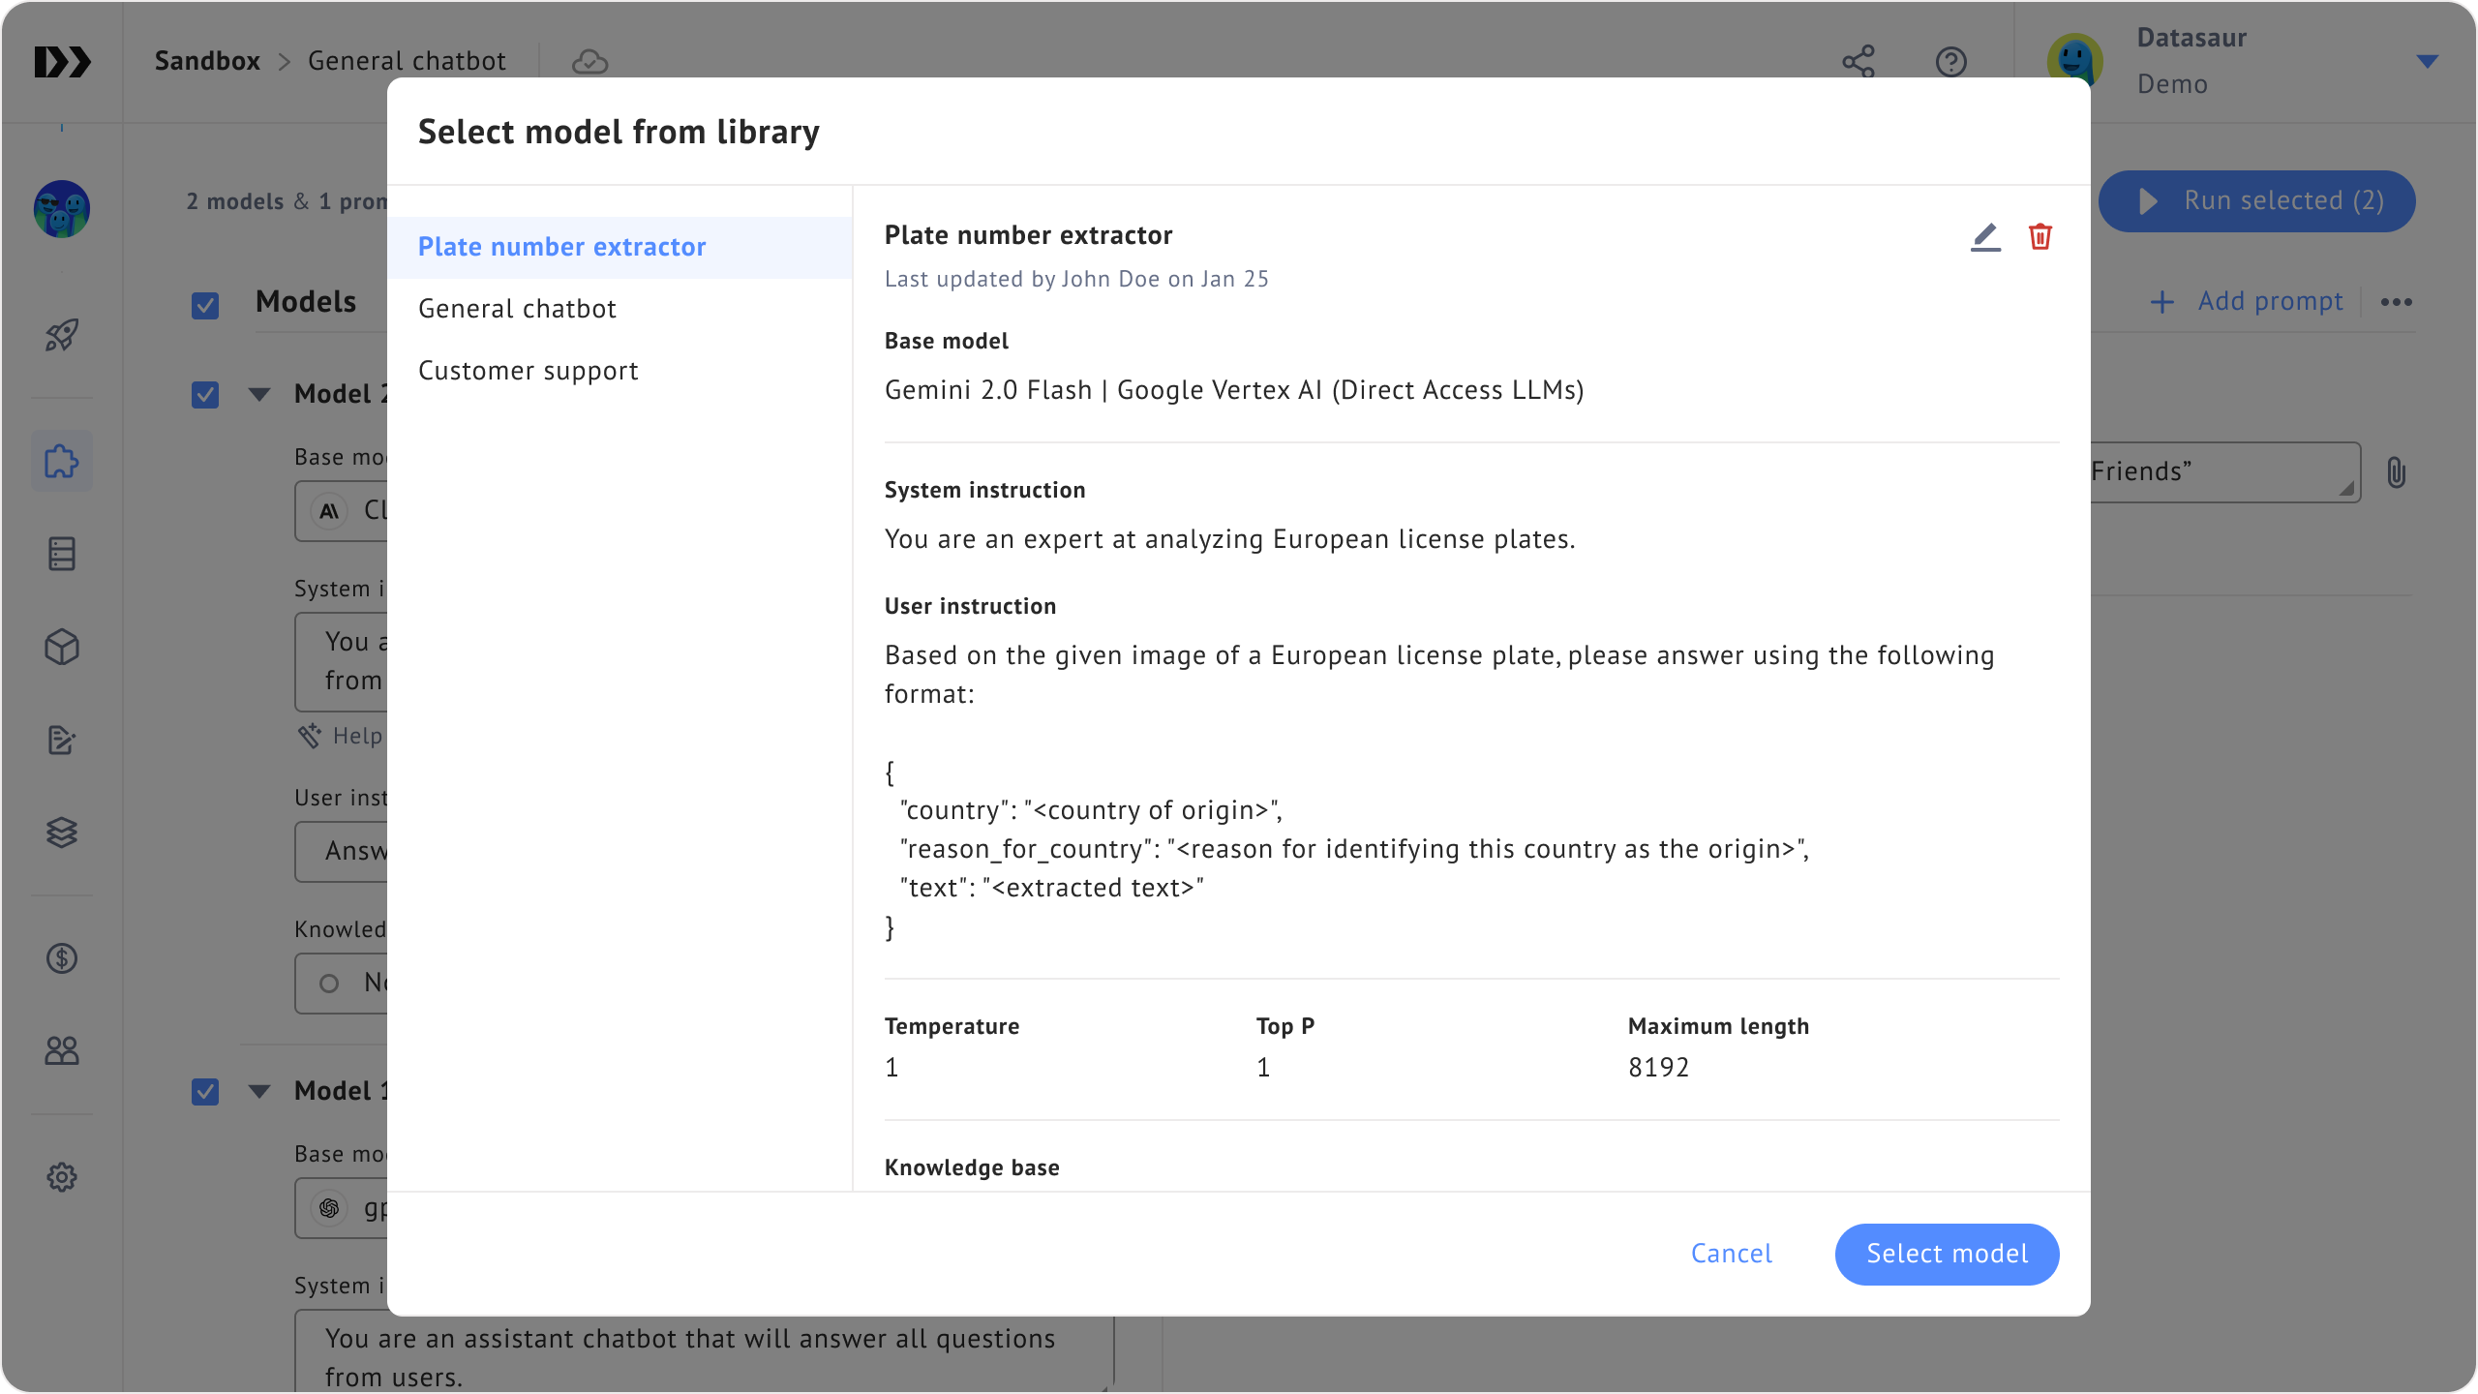Open the Datasaur Demo account dropdown
The width and height of the screenshot is (2478, 1394).
point(2426,62)
